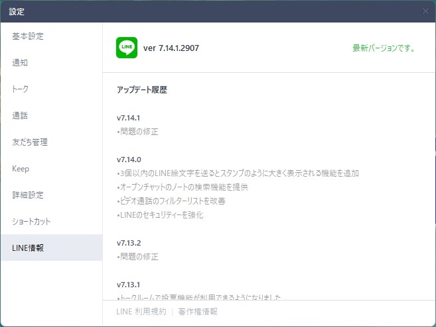
Task: Click the 3個以内のLINE絵文字 changelog line
Action: pyautogui.click(x=238, y=173)
